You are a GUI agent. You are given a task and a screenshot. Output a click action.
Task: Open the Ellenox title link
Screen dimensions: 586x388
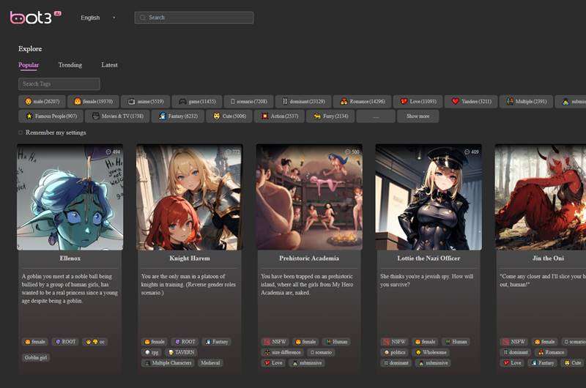click(70, 258)
